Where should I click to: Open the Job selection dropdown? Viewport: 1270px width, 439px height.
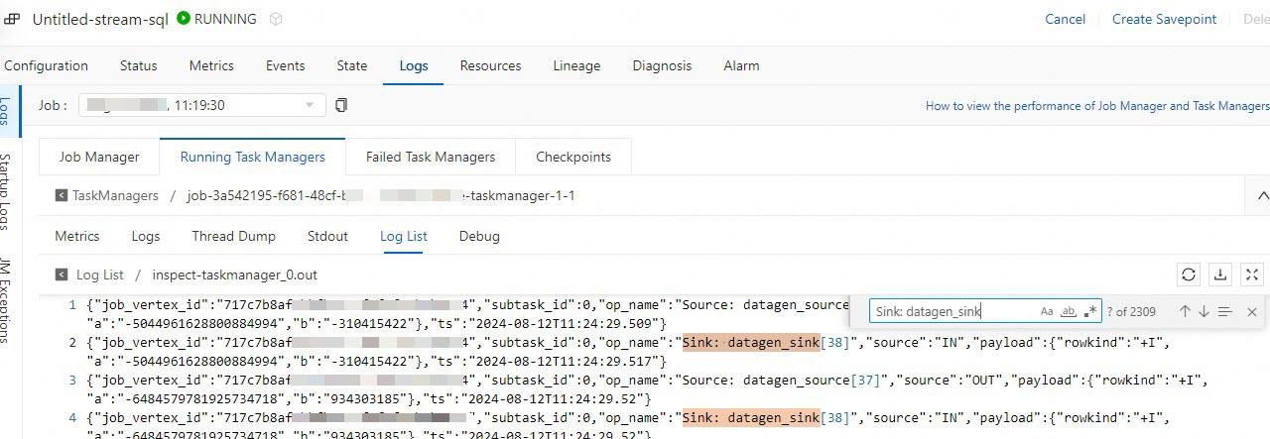coord(201,105)
